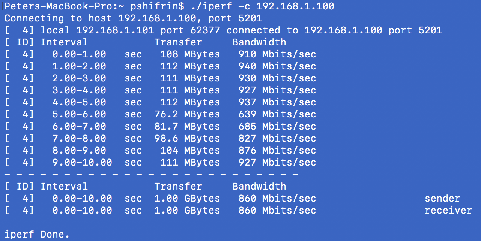Click the 'iperf Done.' line
This screenshot has width=481, height=241.
pos(37,235)
